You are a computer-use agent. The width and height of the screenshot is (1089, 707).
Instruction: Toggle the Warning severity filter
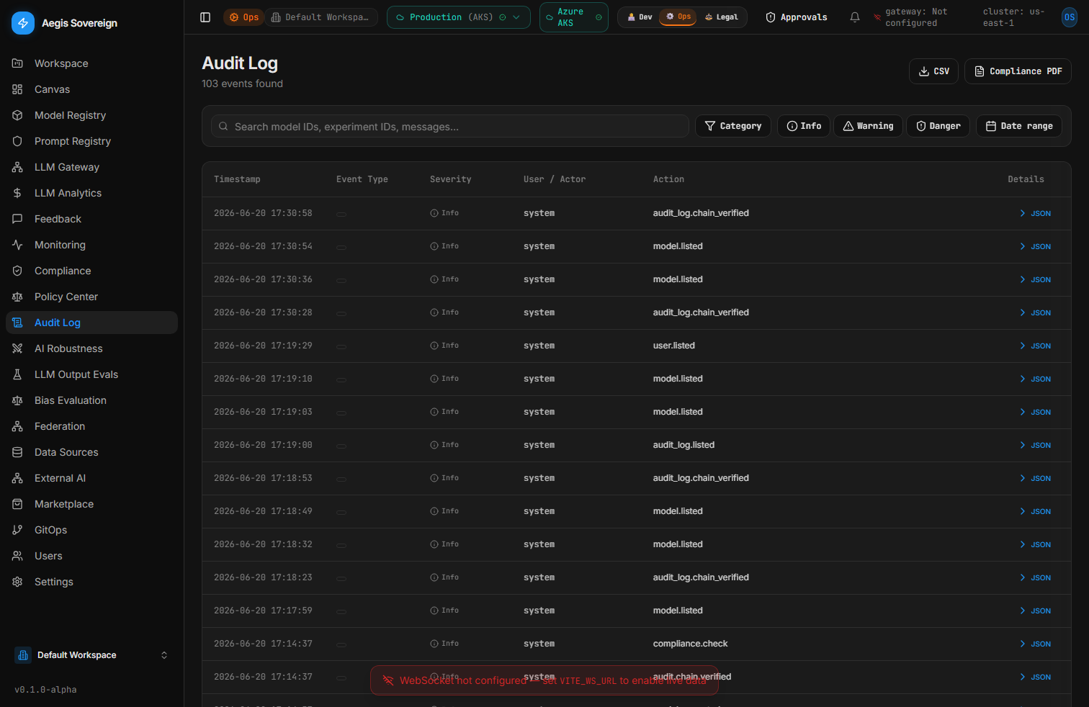click(x=869, y=126)
